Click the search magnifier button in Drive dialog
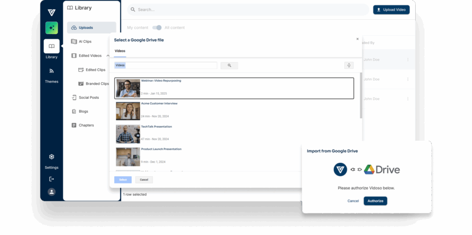Viewport: 472px width, 235px height. tap(229, 66)
